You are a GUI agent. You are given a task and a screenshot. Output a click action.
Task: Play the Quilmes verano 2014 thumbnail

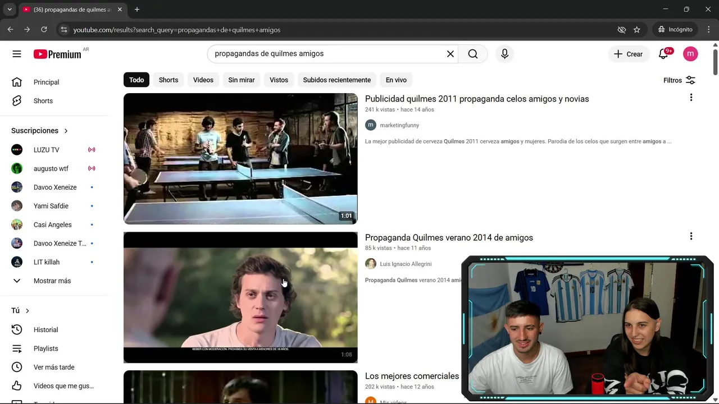[240, 297]
